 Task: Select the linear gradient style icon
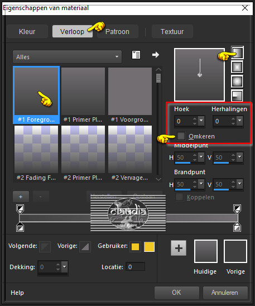click(237, 52)
